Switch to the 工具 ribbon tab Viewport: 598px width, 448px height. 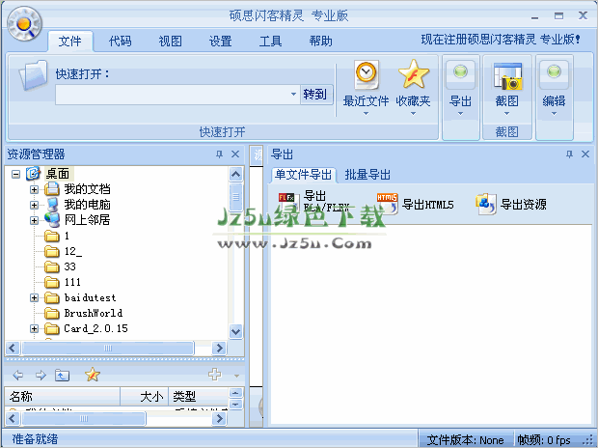point(270,42)
